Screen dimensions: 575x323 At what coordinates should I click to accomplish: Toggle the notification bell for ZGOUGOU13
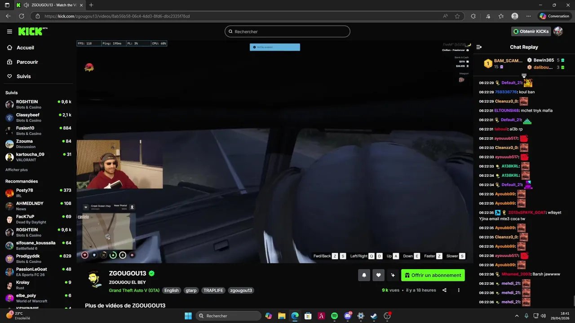point(364,275)
